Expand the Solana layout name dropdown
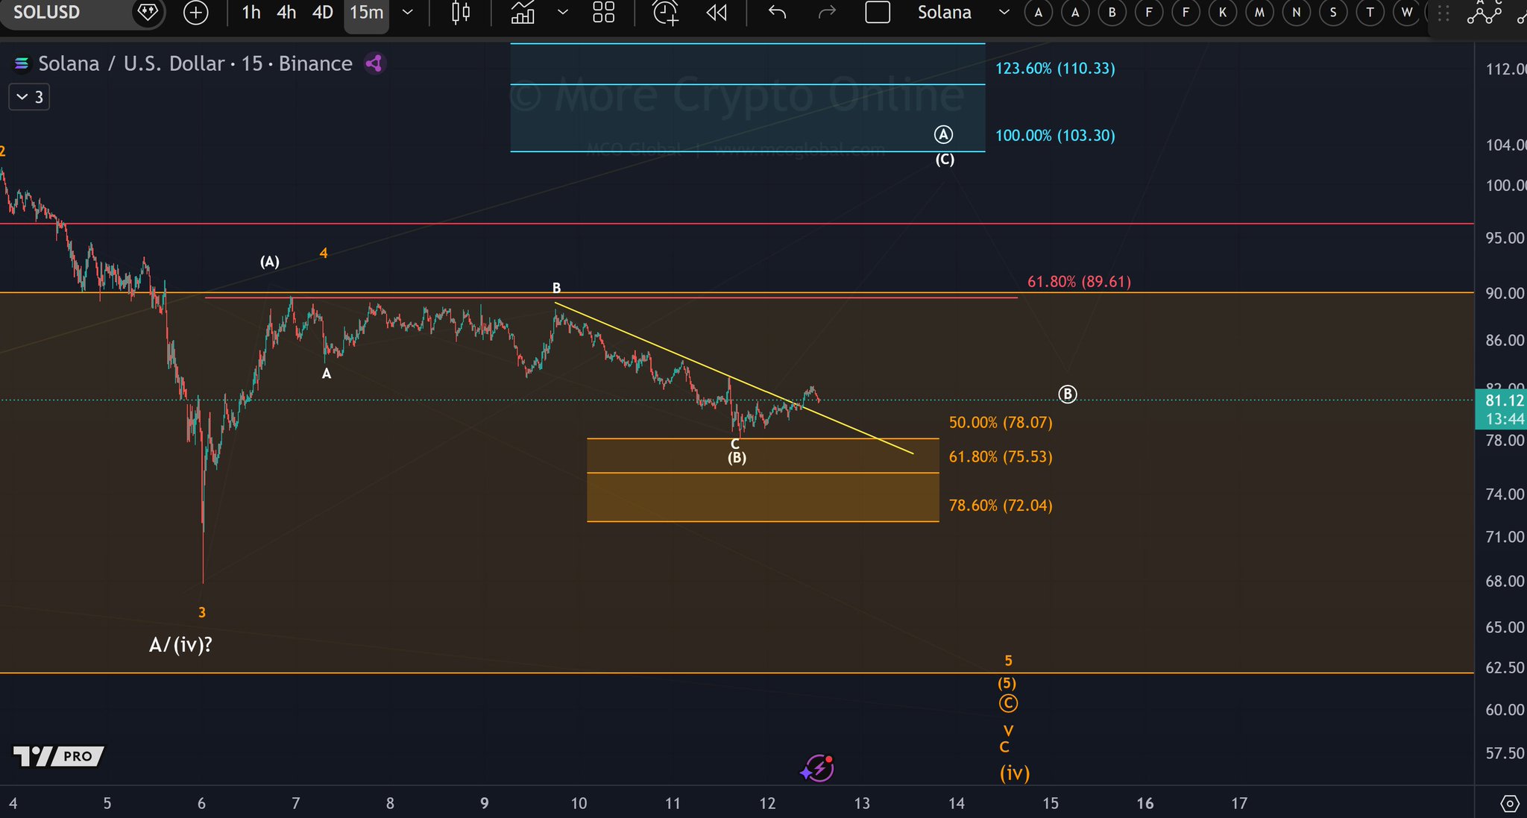This screenshot has width=1527, height=818. tap(1004, 13)
